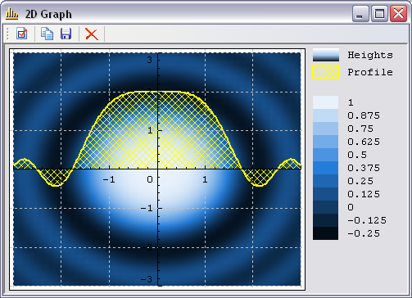Click the y-axis label -1

[x=147, y=209]
